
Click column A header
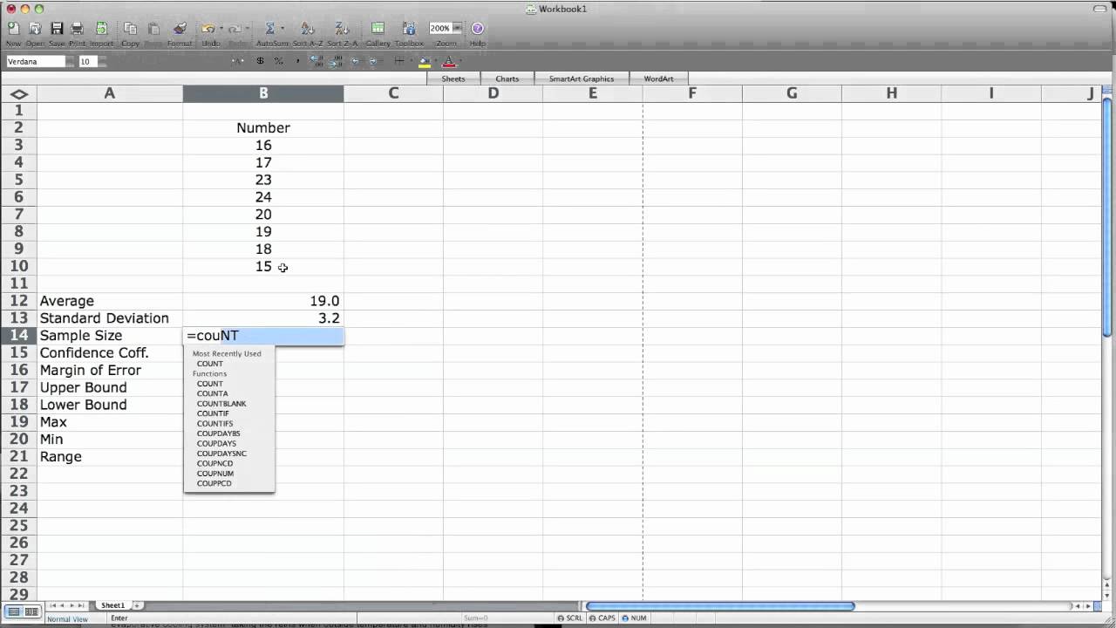(x=110, y=93)
